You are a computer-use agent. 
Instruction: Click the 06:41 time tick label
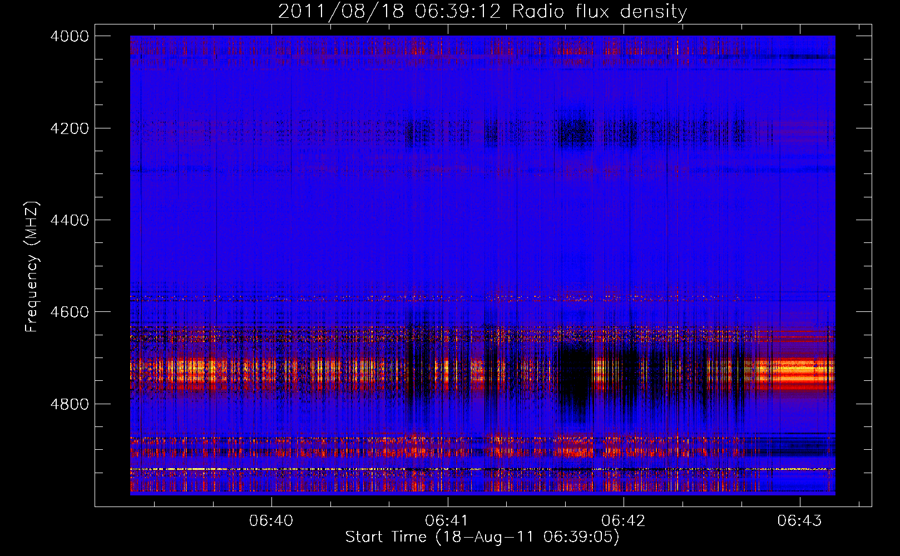[447, 521]
